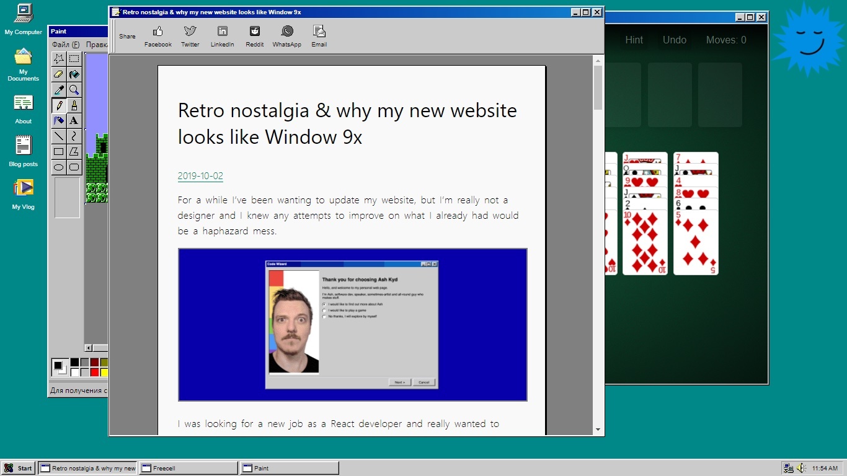
Task: Select the Pencil tool in Paint
Action: [59, 105]
